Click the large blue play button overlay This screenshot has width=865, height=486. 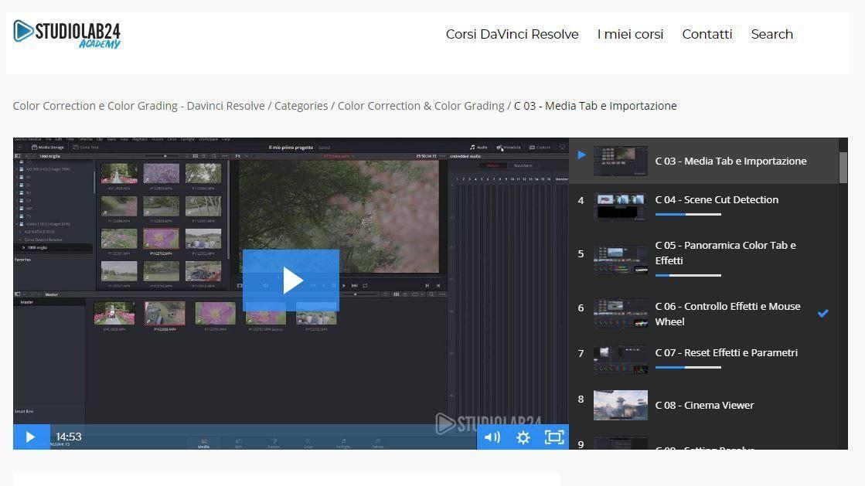click(x=291, y=280)
